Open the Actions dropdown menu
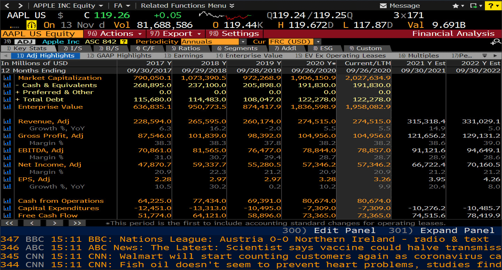The image size is (502, 270). point(115,34)
